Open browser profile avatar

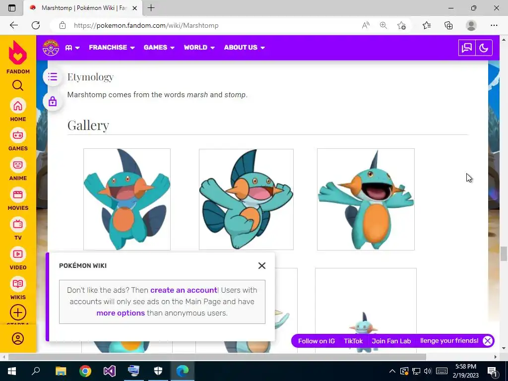471,25
